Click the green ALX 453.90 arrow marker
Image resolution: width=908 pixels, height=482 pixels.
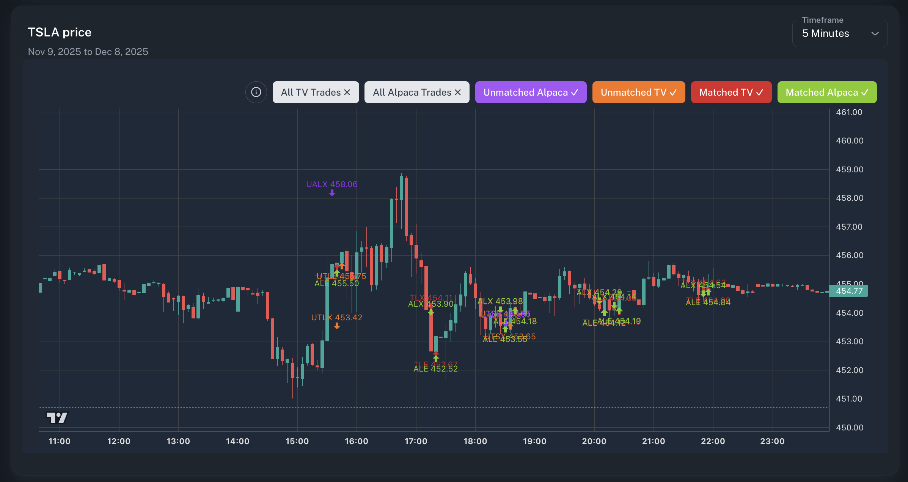pos(431,311)
